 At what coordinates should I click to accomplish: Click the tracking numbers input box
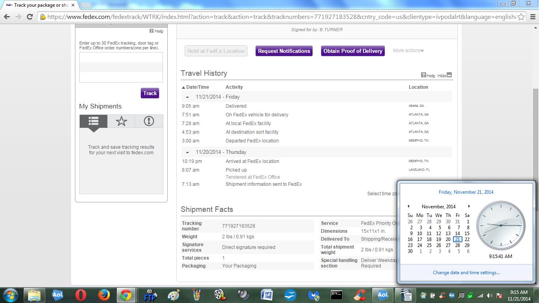121,67
